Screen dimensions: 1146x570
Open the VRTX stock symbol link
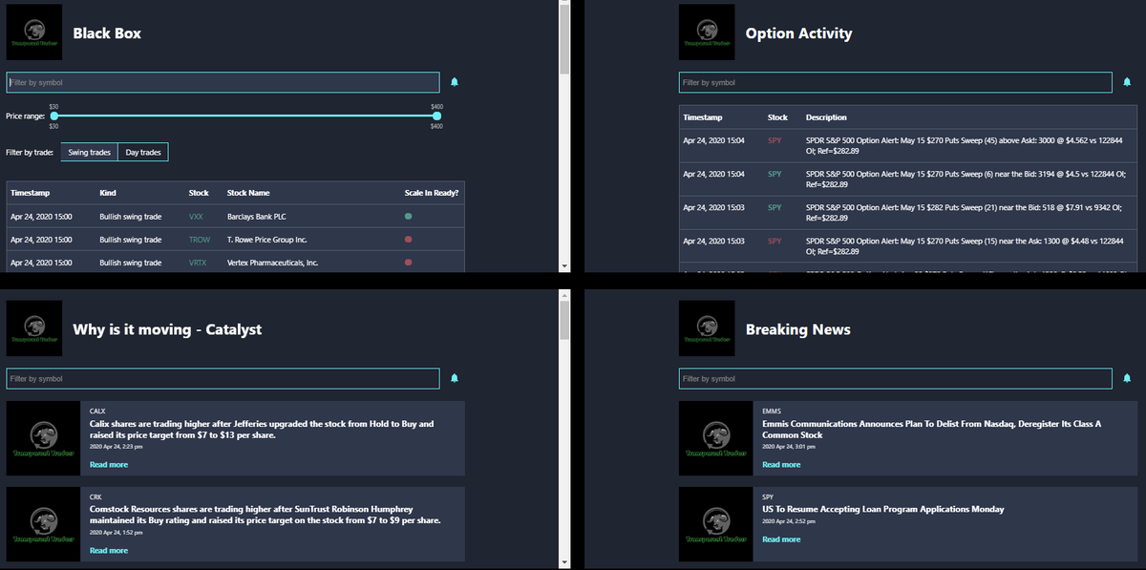199,263
